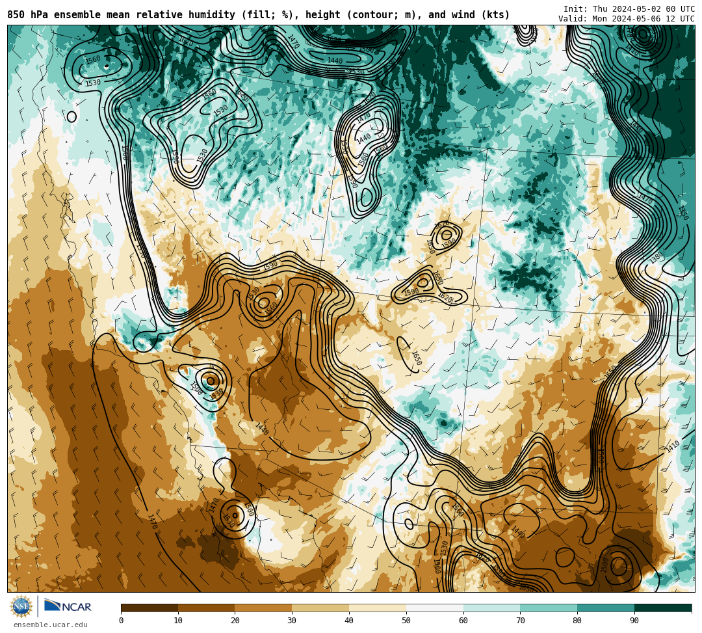Click the colorbar tick label '30'
This screenshot has height=633, width=702.
click(x=292, y=621)
